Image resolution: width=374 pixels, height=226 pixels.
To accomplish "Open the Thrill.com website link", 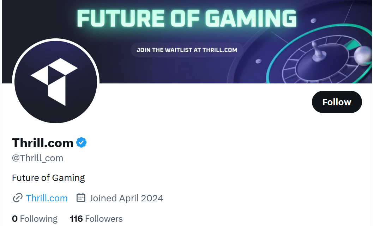I will 46,198.
